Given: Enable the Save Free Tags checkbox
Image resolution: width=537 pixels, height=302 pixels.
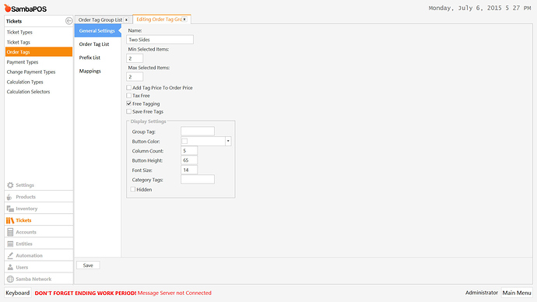Looking at the screenshot, I should click(x=128, y=111).
